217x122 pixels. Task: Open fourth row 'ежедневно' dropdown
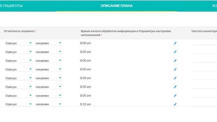pyautogui.click(x=48, y=69)
